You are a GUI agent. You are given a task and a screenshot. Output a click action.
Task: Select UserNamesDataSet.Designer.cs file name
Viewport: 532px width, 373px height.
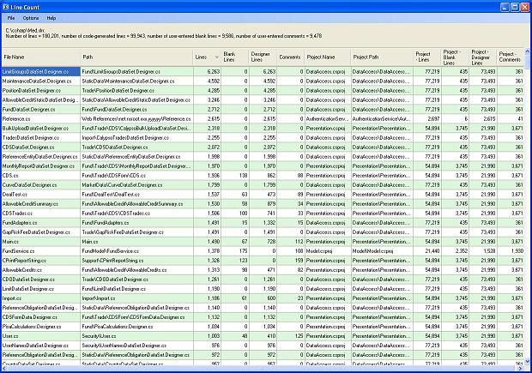coord(36,346)
